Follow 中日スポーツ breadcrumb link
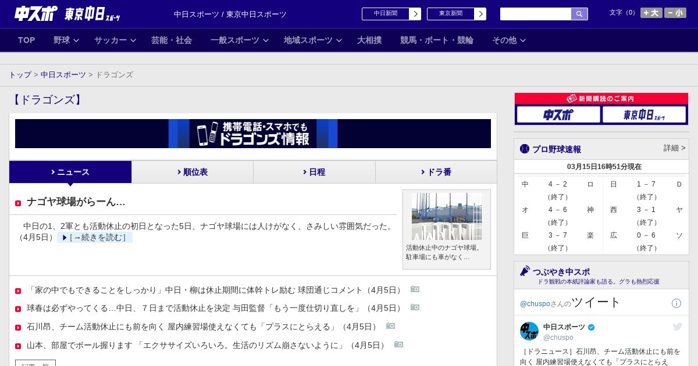The height and width of the screenshot is (366, 698). (63, 75)
